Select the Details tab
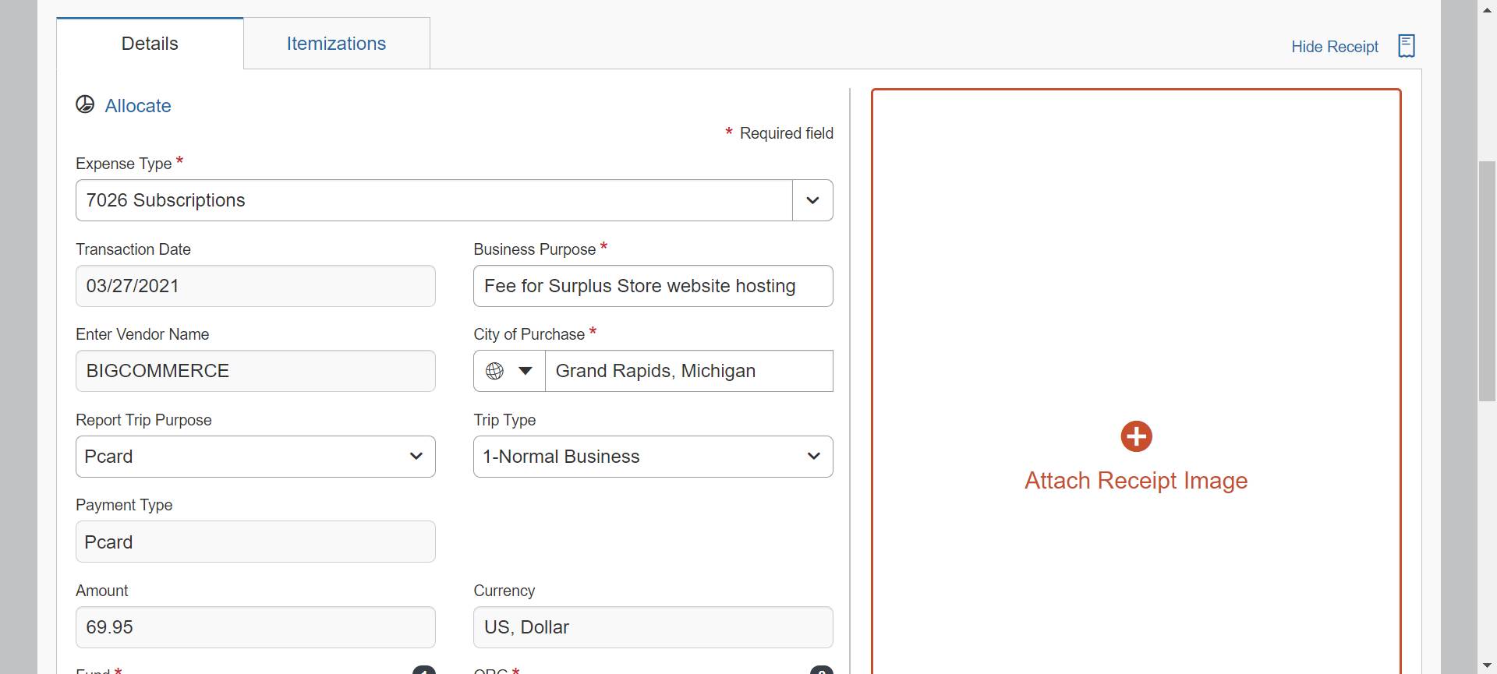The width and height of the screenshot is (1497, 674). pos(150,44)
